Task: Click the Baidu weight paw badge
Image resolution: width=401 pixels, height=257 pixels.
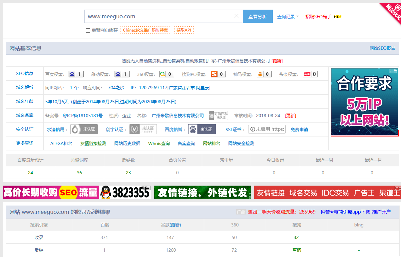Action: pyautogui.click(x=76, y=74)
